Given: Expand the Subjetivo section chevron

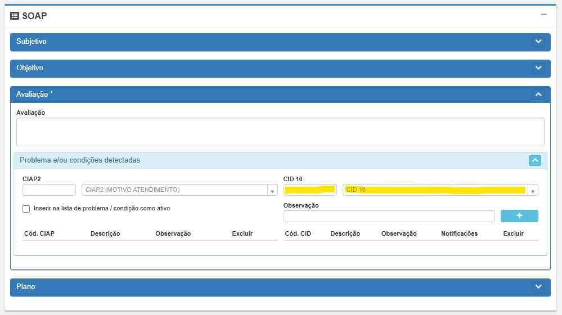Looking at the screenshot, I should click(x=538, y=42).
